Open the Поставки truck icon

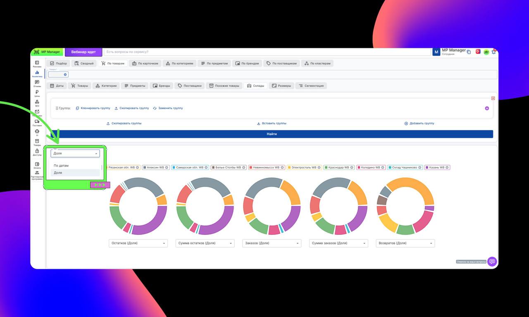point(37,122)
